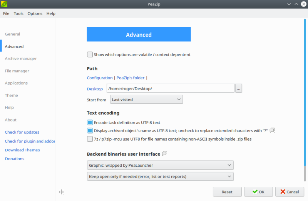Click hint bubble next to Backend binaries heading
The height and width of the screenshot is (201, 308).
165,154
